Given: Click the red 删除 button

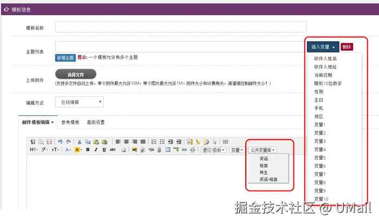Looking at the screenshot, I should pyautogui.click(x=347, y=47).
